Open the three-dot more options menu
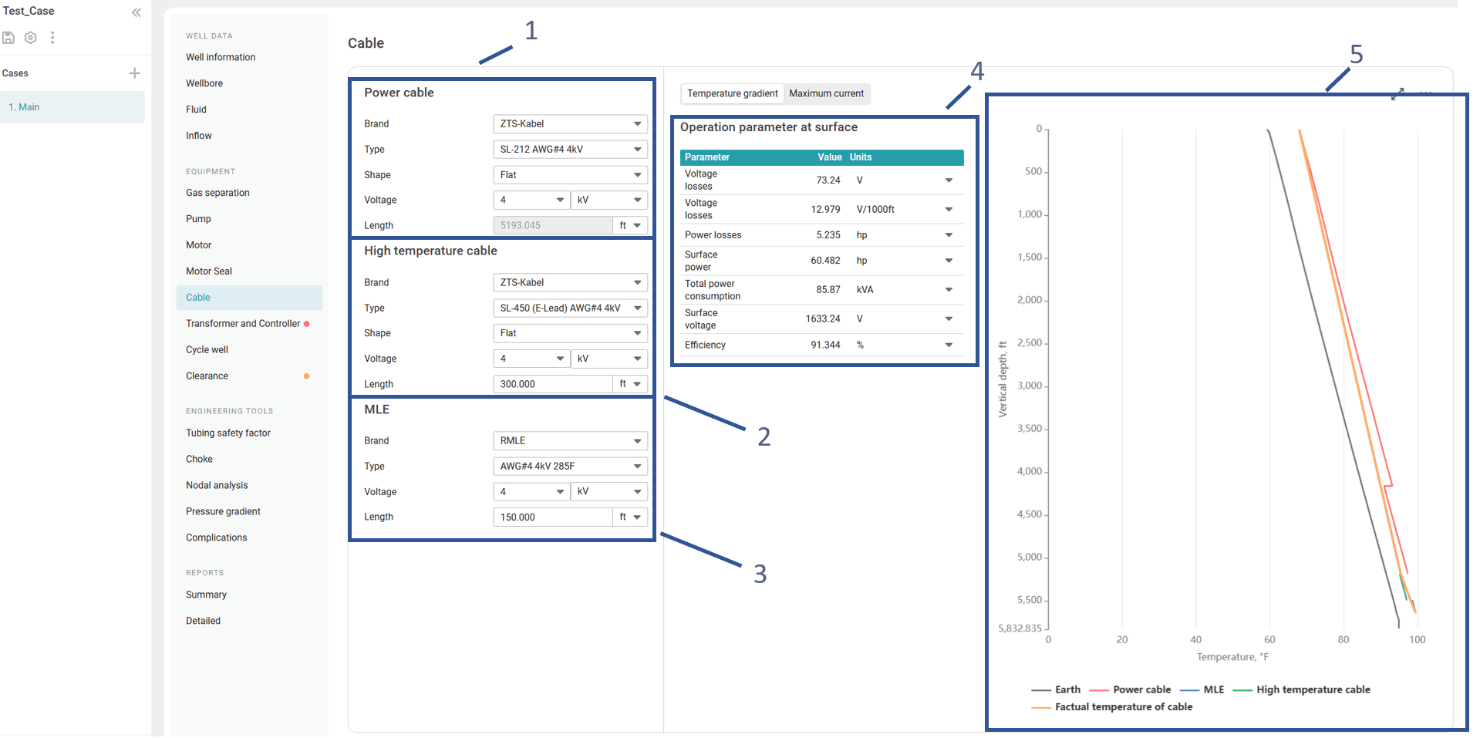1480x738 pixels. [52, 38]
